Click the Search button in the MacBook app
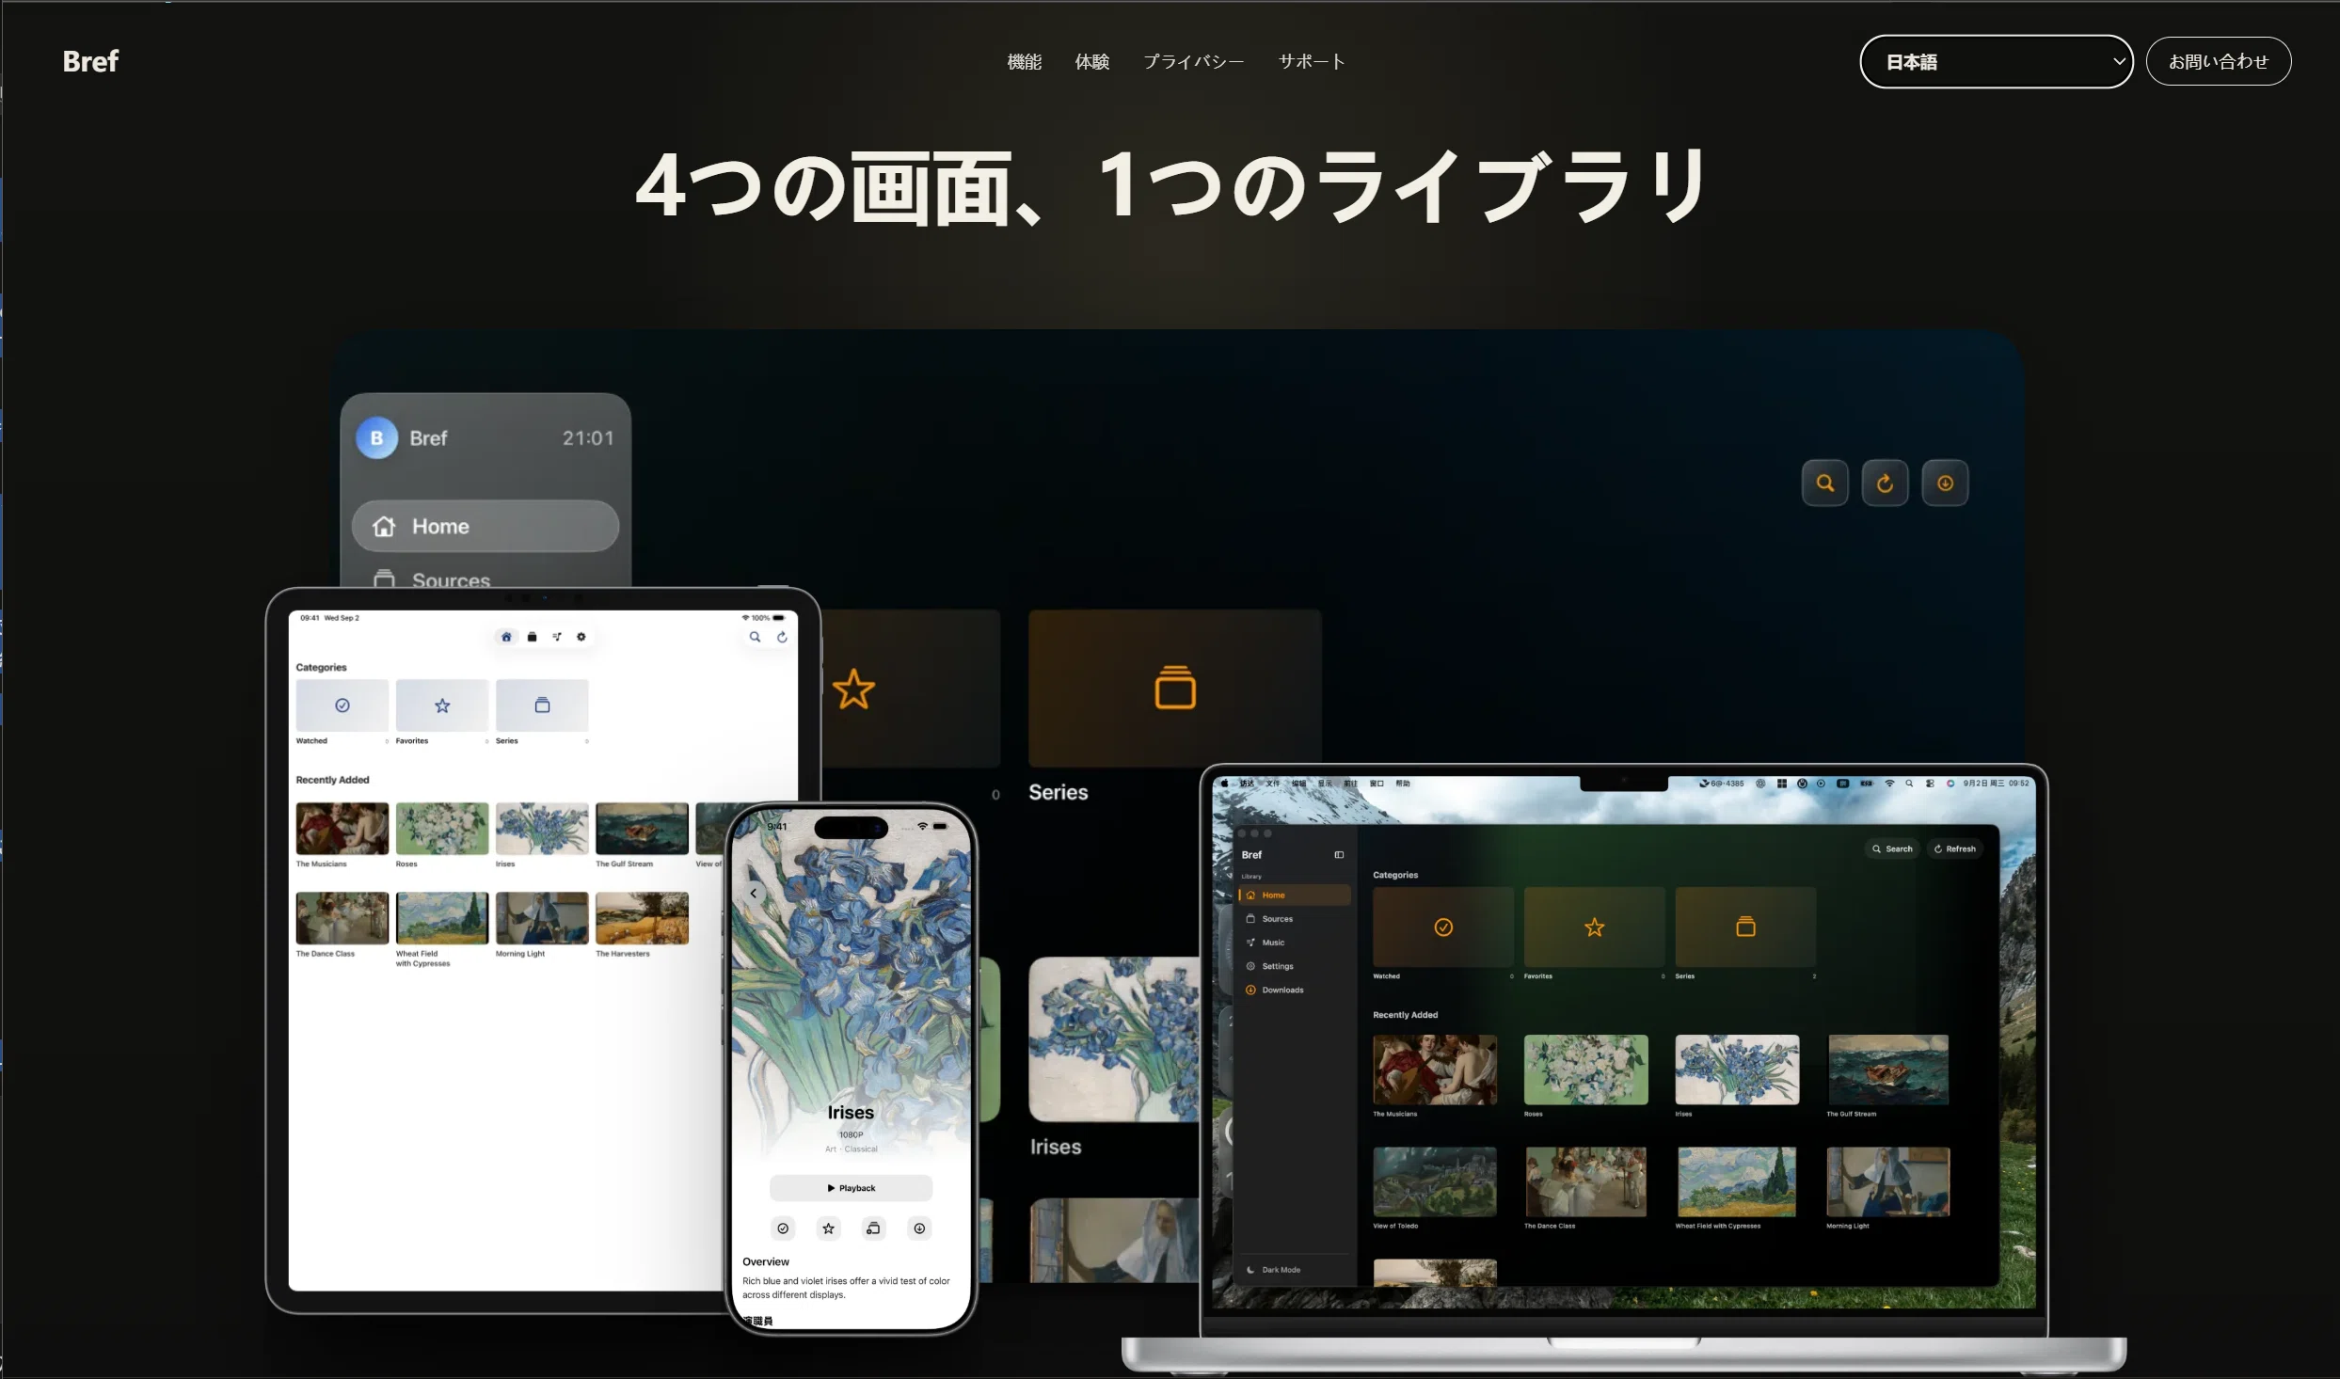The image size is (2340, 1379). tap(1892, 848)
